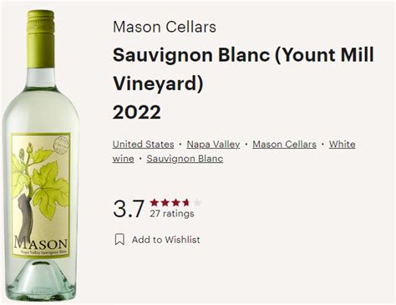Screen dimensions: 396x305
Task: Click the empty gray fifth star
Action: (x=196, y=202)
